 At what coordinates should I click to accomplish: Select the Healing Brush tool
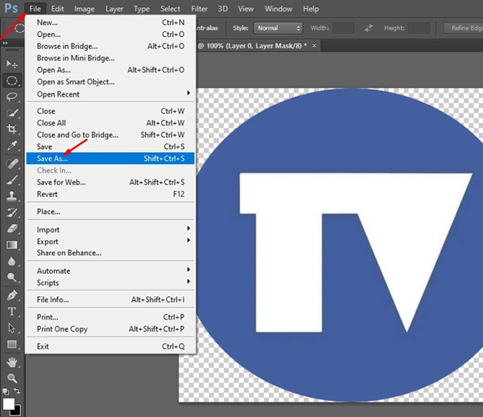(x=12, y=163)
